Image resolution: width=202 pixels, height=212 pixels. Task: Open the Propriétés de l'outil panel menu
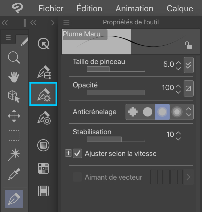66,23
